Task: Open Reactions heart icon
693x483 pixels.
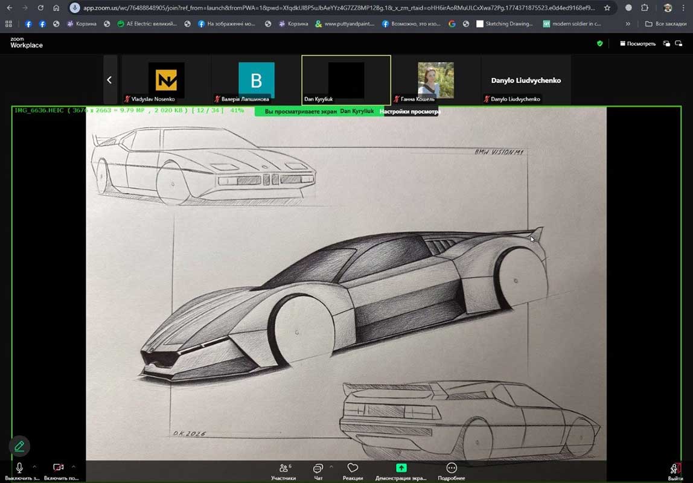Action: coord(353,469)
